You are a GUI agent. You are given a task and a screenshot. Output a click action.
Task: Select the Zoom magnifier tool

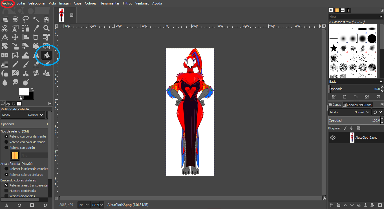[47, 28]
